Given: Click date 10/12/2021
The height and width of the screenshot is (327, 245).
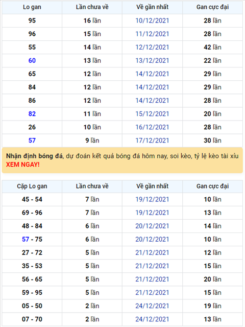Looking at the screenshot, I should (x=152, y=20).
